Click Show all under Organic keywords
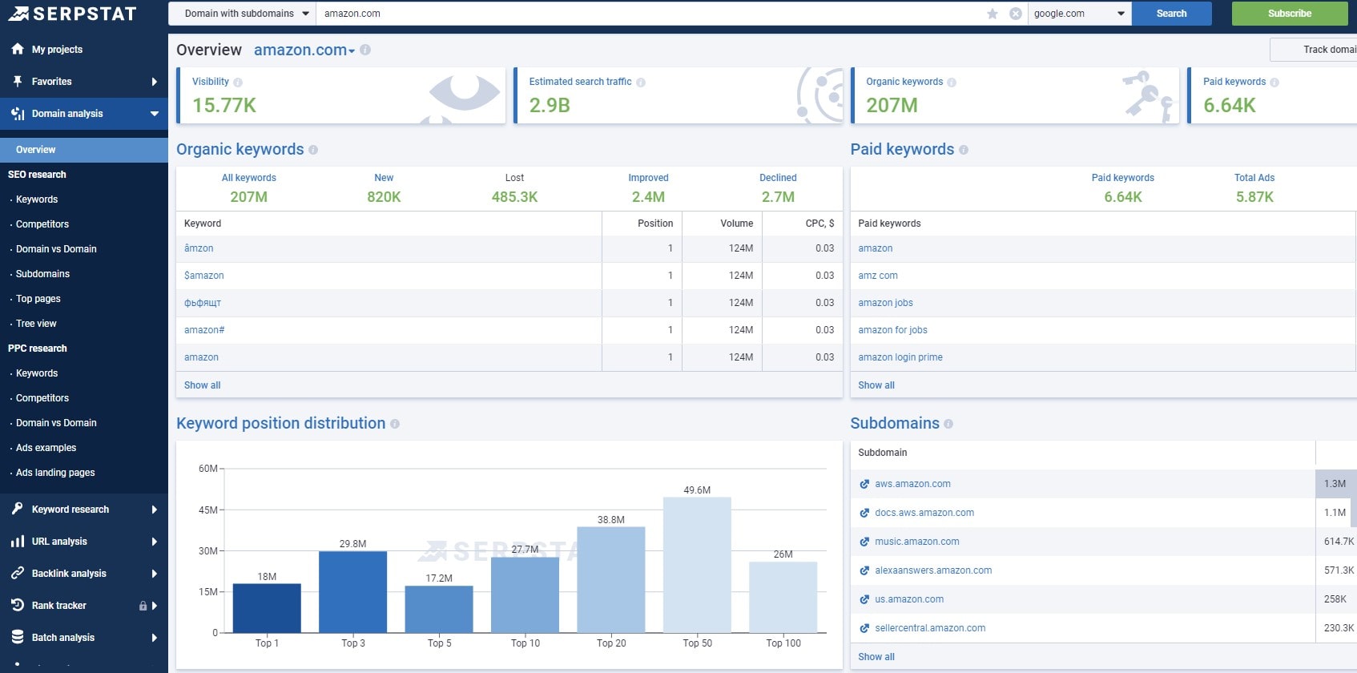The height and width of the screenshot is (673, 1357). [202, 385]
